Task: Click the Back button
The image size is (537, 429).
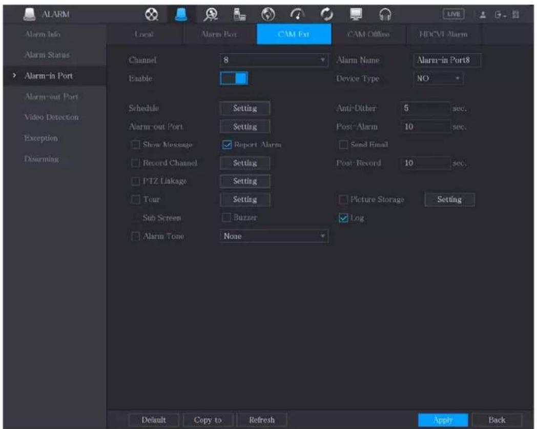Action: pyautogui.click(x=497, y=420)
